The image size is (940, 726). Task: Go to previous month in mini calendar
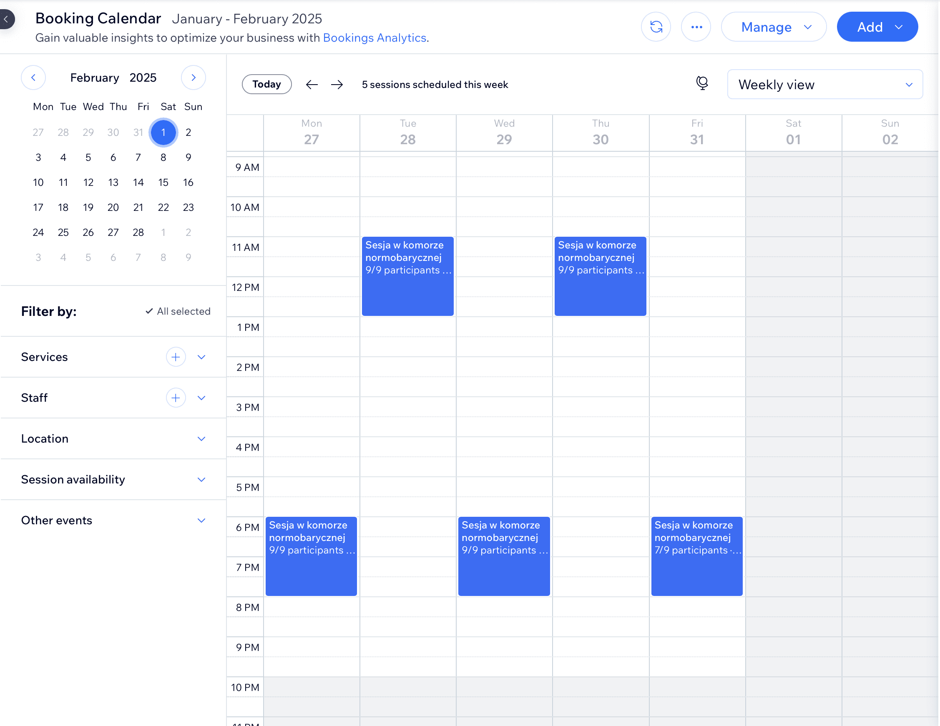[x=33, y=78]
